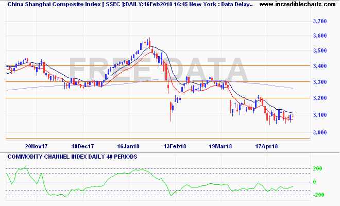Click the 19Mar18 date label
Screen dimensions: 340x206
coord(220,146)
